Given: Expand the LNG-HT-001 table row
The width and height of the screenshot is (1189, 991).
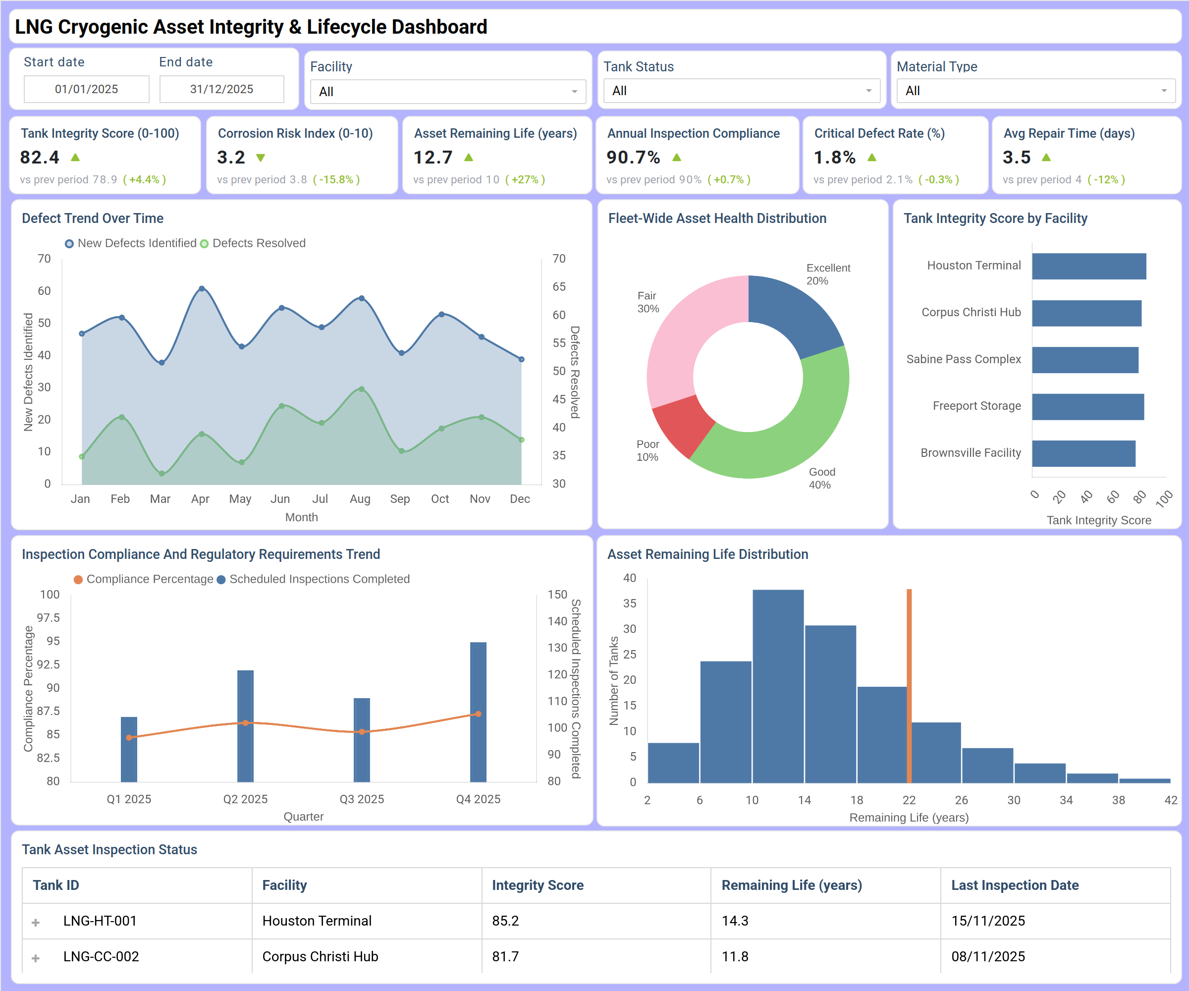Looking at the screenshot, I should [x=36, y=923].
